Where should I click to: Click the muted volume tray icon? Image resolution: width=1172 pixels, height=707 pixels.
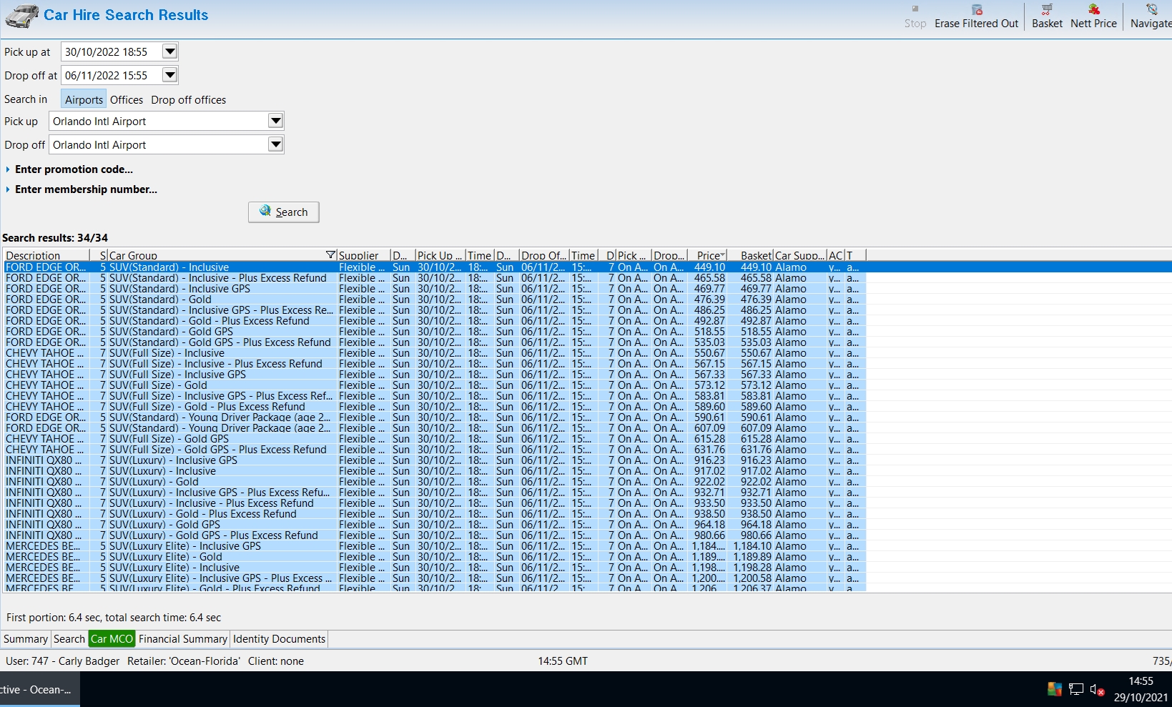[1098, 689]
